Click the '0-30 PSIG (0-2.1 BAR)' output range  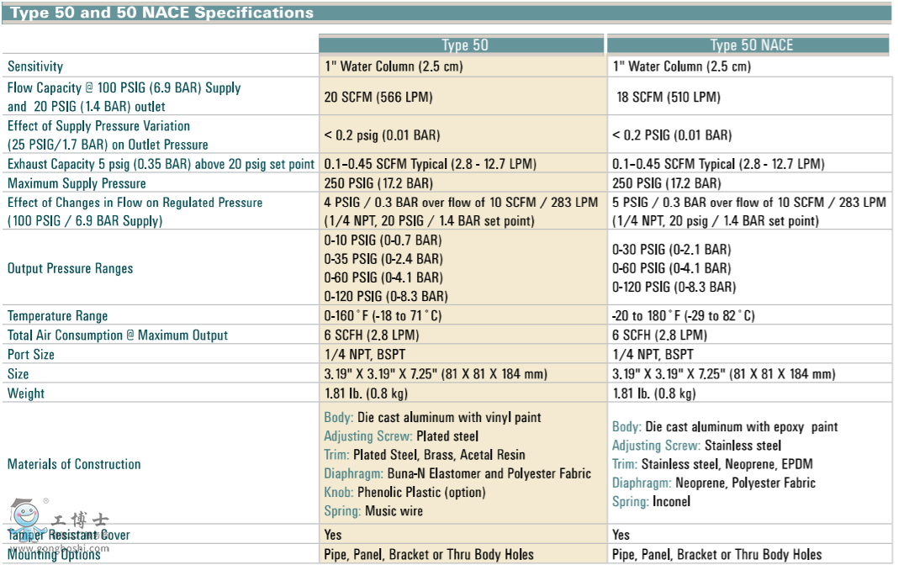(673, 250)
